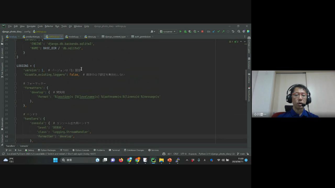Open IDE settings gear icon
The height and width of the screenshot is (188, 335).
tap(244, 32)
